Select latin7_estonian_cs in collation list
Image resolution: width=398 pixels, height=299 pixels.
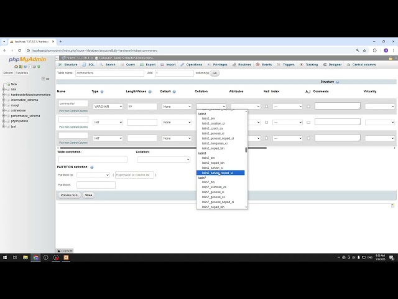click(x=220, y=187)
